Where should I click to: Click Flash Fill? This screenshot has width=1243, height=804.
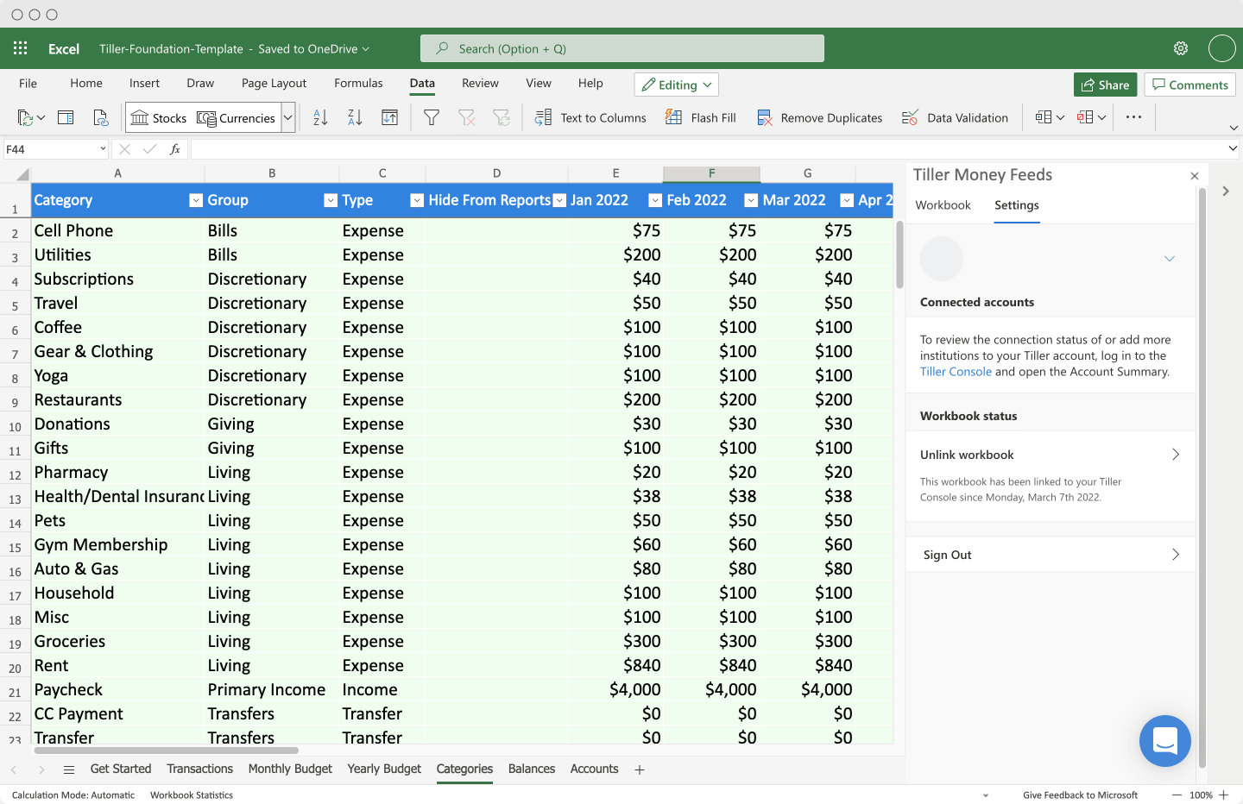pyautogui.click(x=700, y=118)
